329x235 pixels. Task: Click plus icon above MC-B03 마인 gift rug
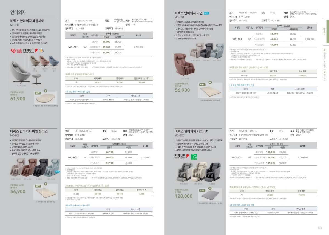210,82
